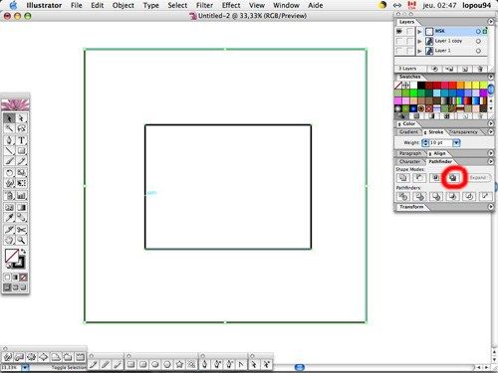The image size is (498, 373).
Task: Open the Swatches panel flyout menu
Action: click(x=491, y=77)
